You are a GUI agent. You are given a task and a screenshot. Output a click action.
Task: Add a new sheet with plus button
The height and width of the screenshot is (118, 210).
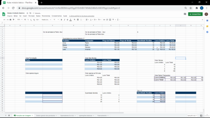pos(6,115)
